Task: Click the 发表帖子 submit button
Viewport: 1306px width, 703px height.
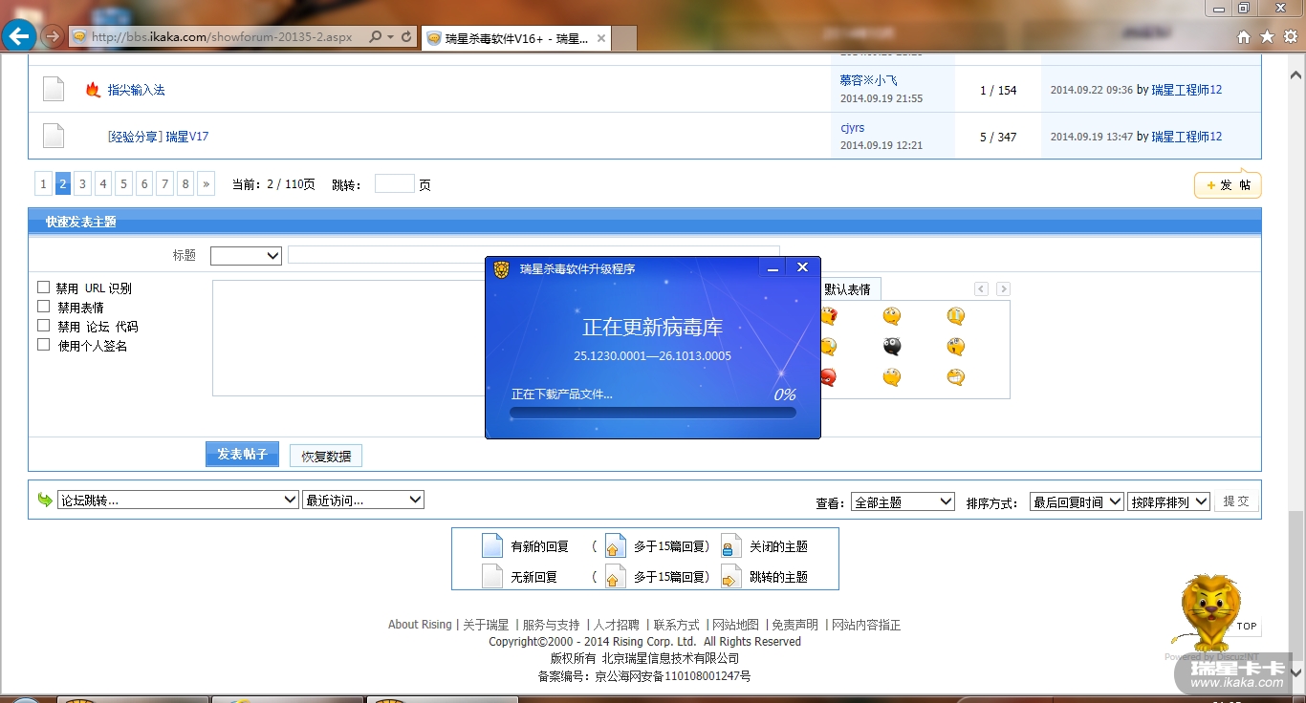Action: pyautogui.click(x=242, y=455)
